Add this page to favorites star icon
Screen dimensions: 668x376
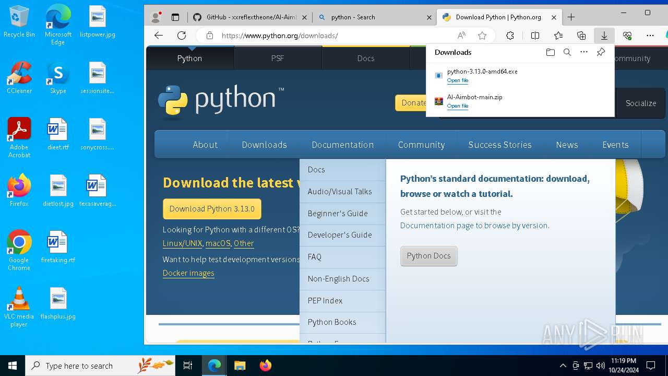(x=482, y=36)
